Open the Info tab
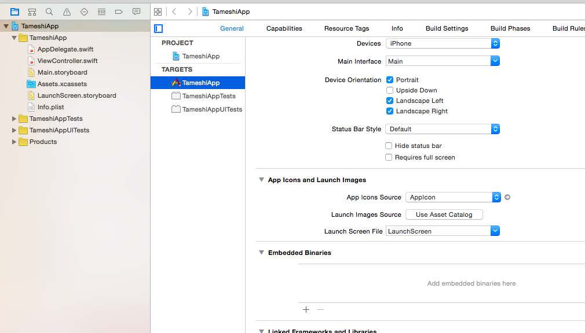Screen dimensions: 585x333 coord(397,28)
